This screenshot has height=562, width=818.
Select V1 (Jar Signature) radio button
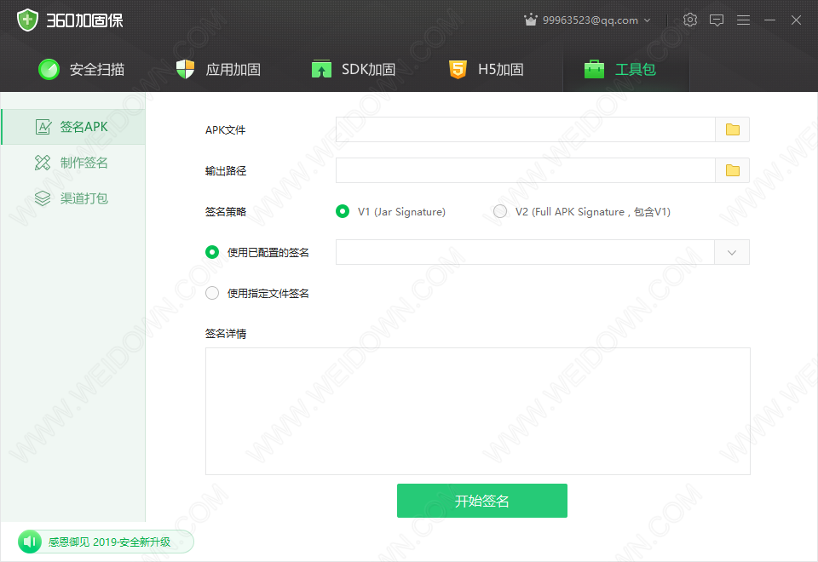(343, 211)
